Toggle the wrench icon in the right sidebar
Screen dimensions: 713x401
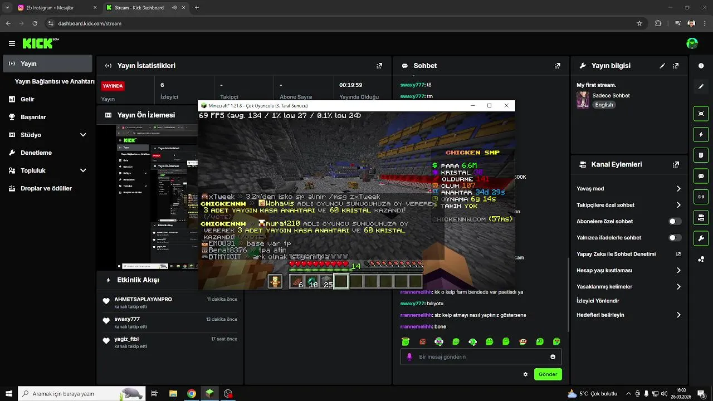click(701, 238)
